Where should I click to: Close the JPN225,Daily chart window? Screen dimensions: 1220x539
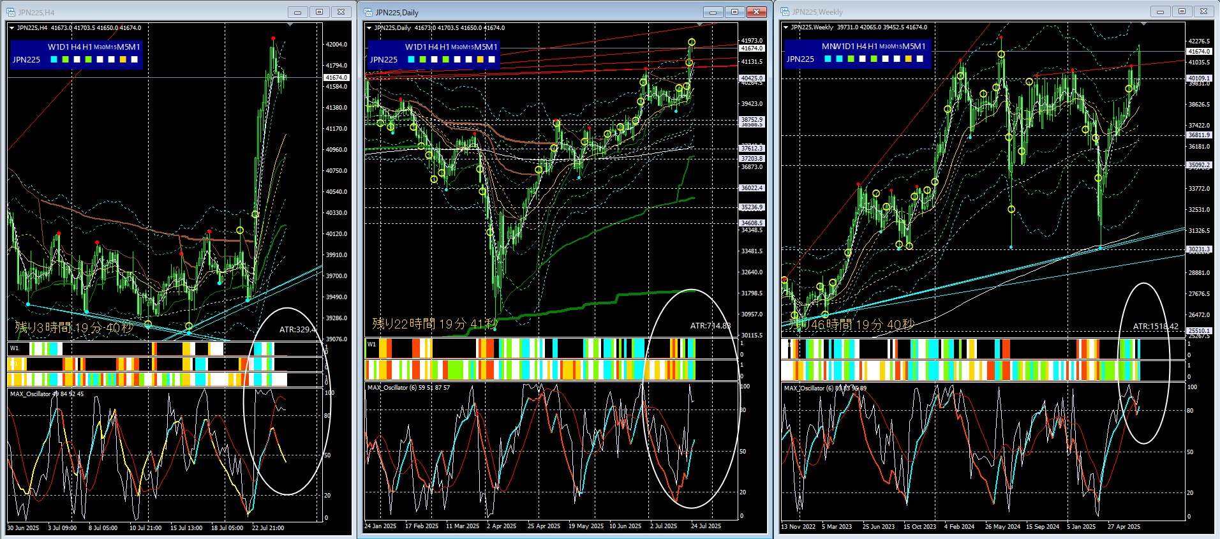757,12
